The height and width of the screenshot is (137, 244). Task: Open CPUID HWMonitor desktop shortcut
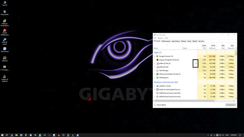coord(5,32)
